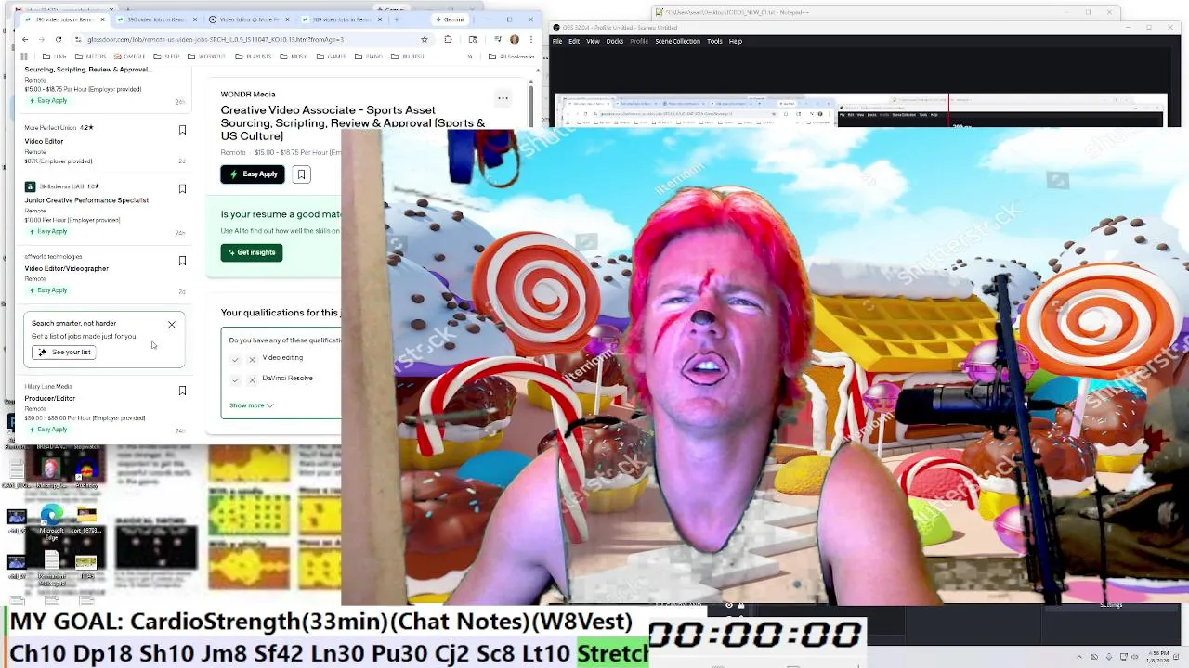Screen dimensions: 1189x668
Task: Click See your list button
Action: 64,353
